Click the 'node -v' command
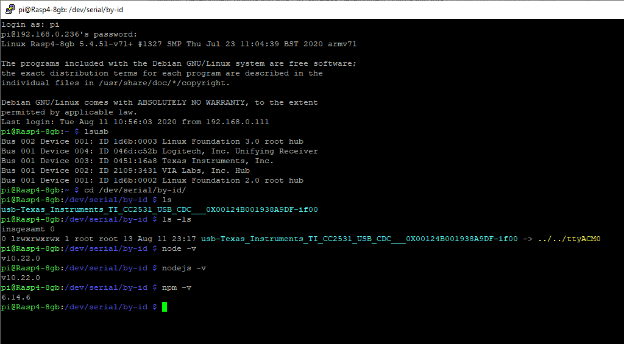The height and width of the screenshot is (344, 624). click(x=179, y=248)
